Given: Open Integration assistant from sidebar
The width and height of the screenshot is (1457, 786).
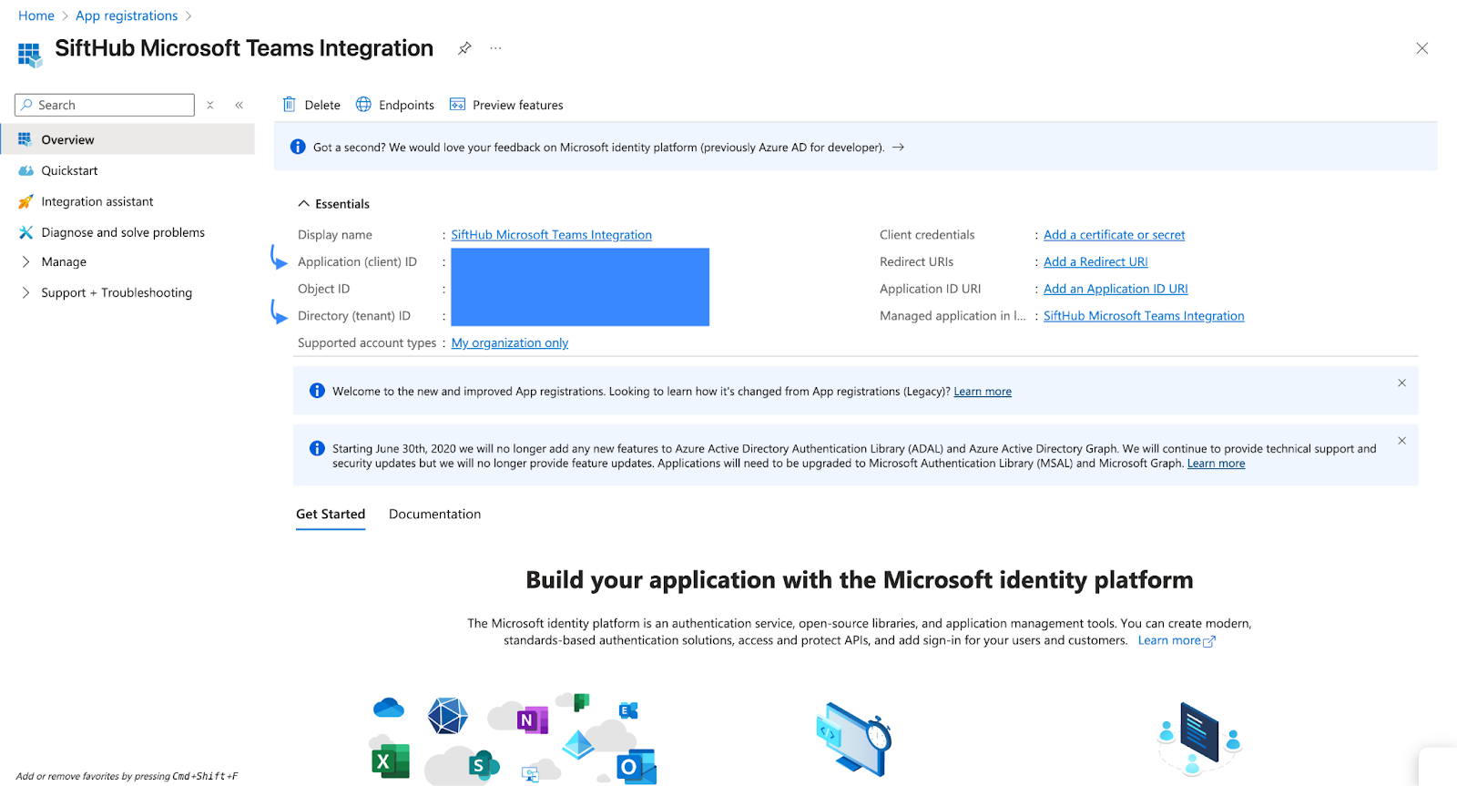Looking at the screenshot, I should (97, 202).
